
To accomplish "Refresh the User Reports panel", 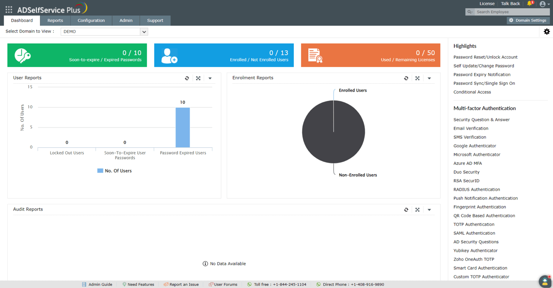I will 187,78.
